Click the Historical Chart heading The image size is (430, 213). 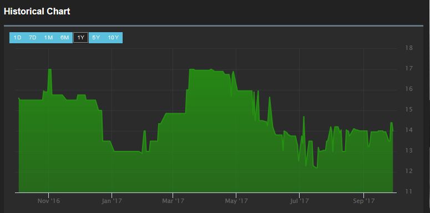click(37, 12)
